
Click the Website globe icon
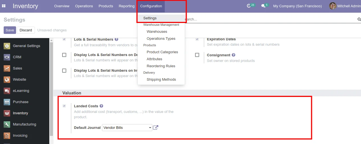pos(7,80)
